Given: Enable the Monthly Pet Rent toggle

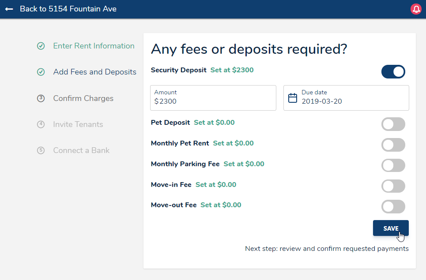Looking at the screenshot, I should tap(393, 145).
